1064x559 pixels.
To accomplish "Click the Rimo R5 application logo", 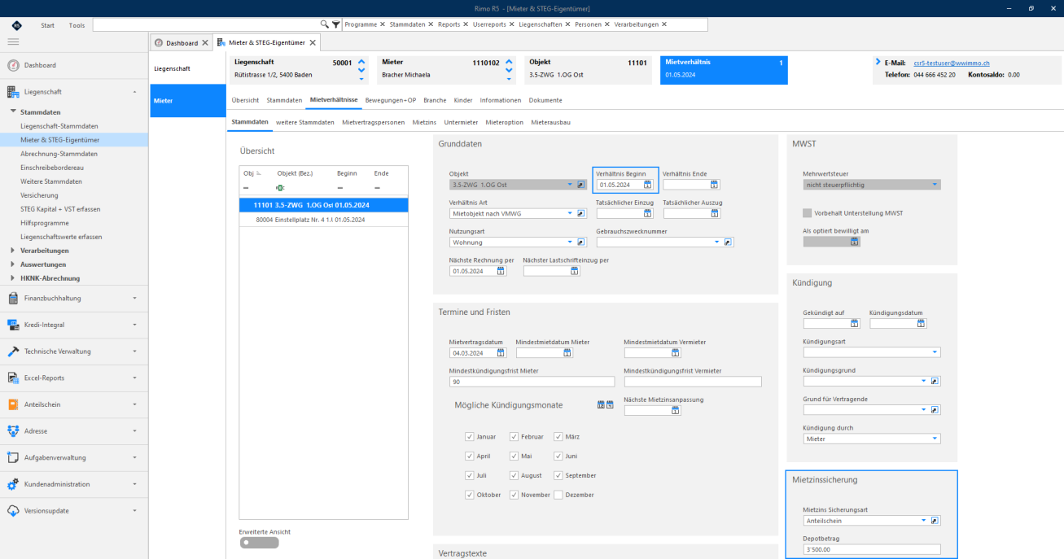I will coord(16,25).
